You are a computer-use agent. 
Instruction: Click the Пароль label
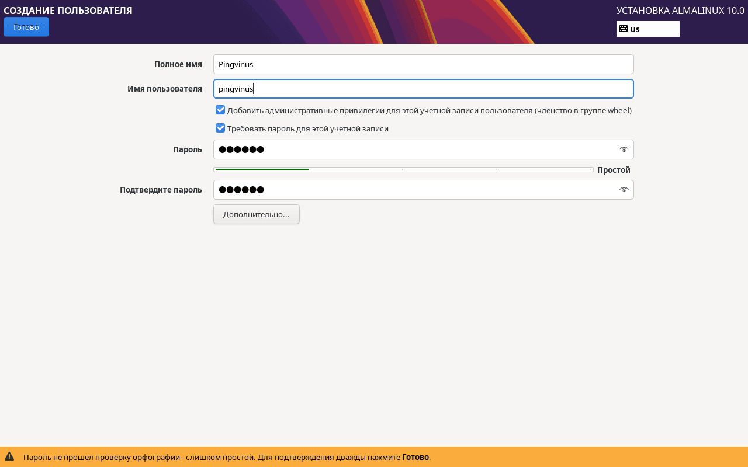[188, 149]
